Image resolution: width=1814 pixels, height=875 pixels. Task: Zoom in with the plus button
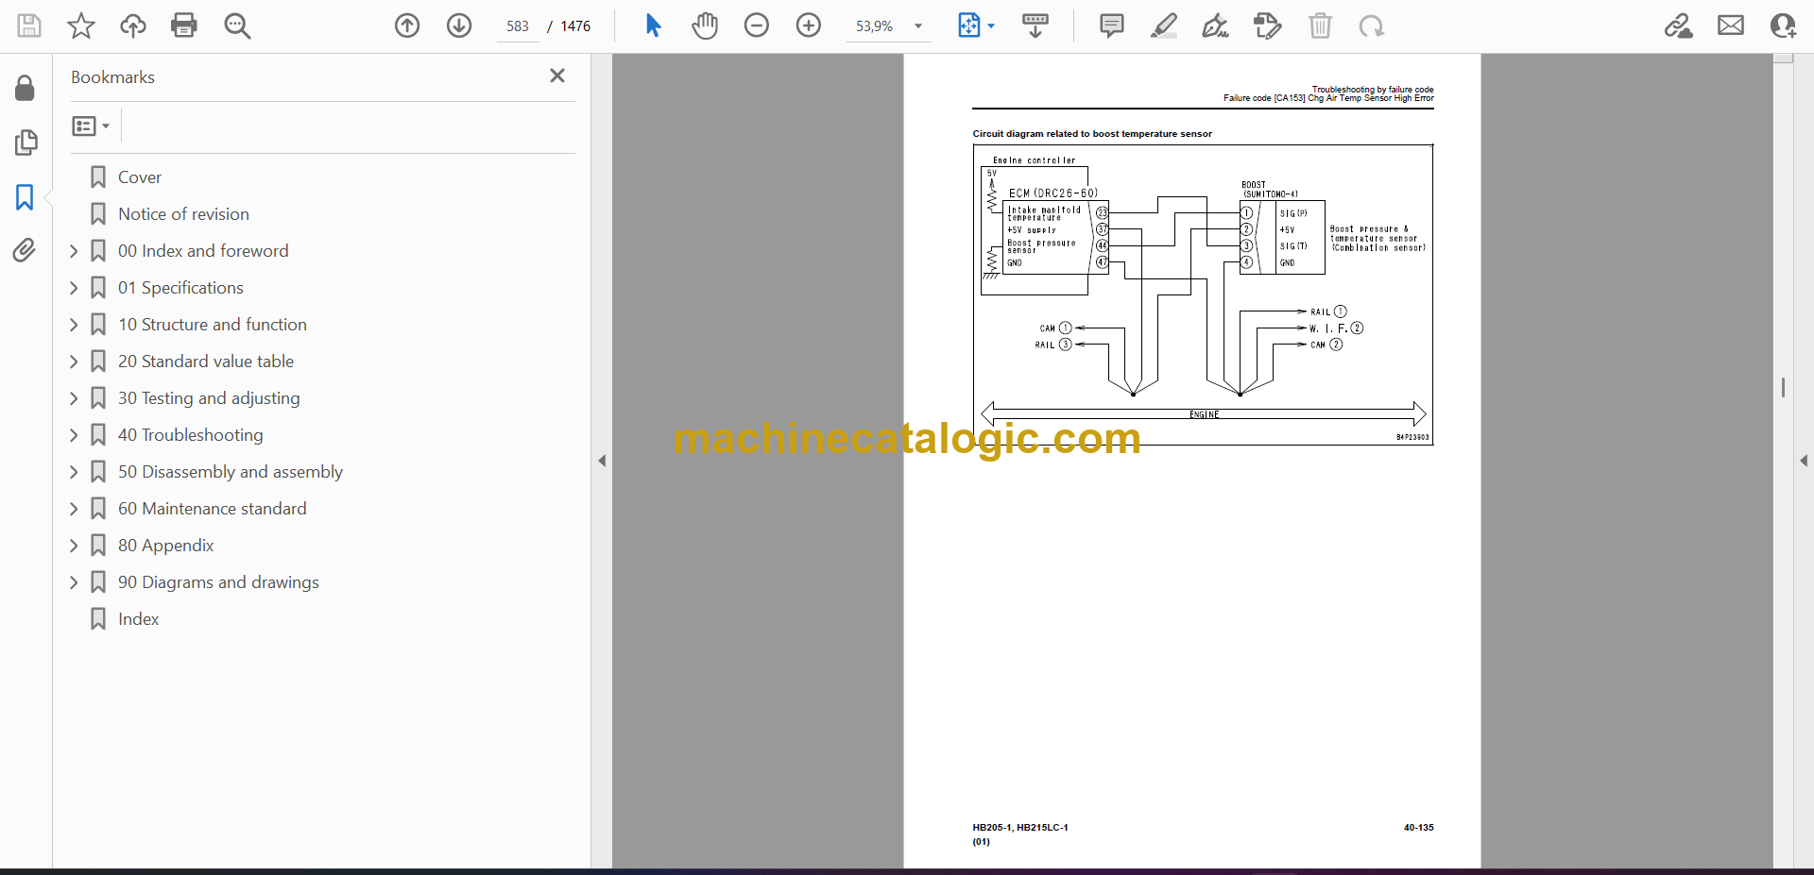point(809,25)
